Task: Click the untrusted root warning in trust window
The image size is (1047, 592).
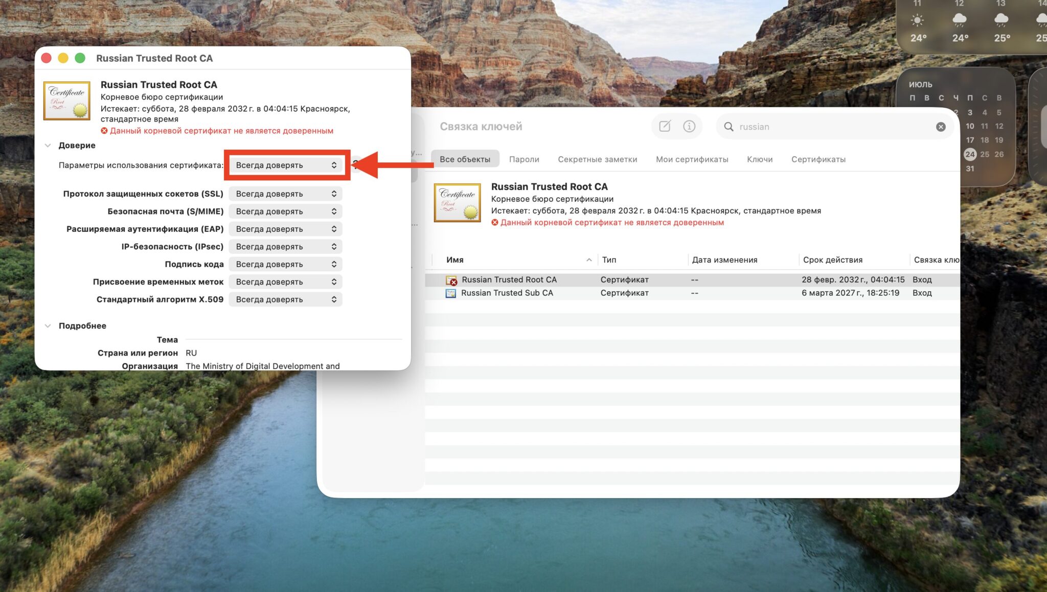Action: click(217, 131)
